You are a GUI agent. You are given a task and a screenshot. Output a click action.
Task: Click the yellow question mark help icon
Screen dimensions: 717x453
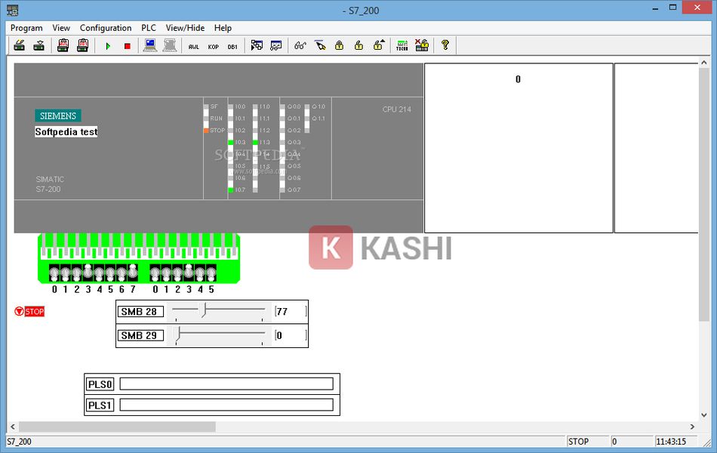coord(445,46)
